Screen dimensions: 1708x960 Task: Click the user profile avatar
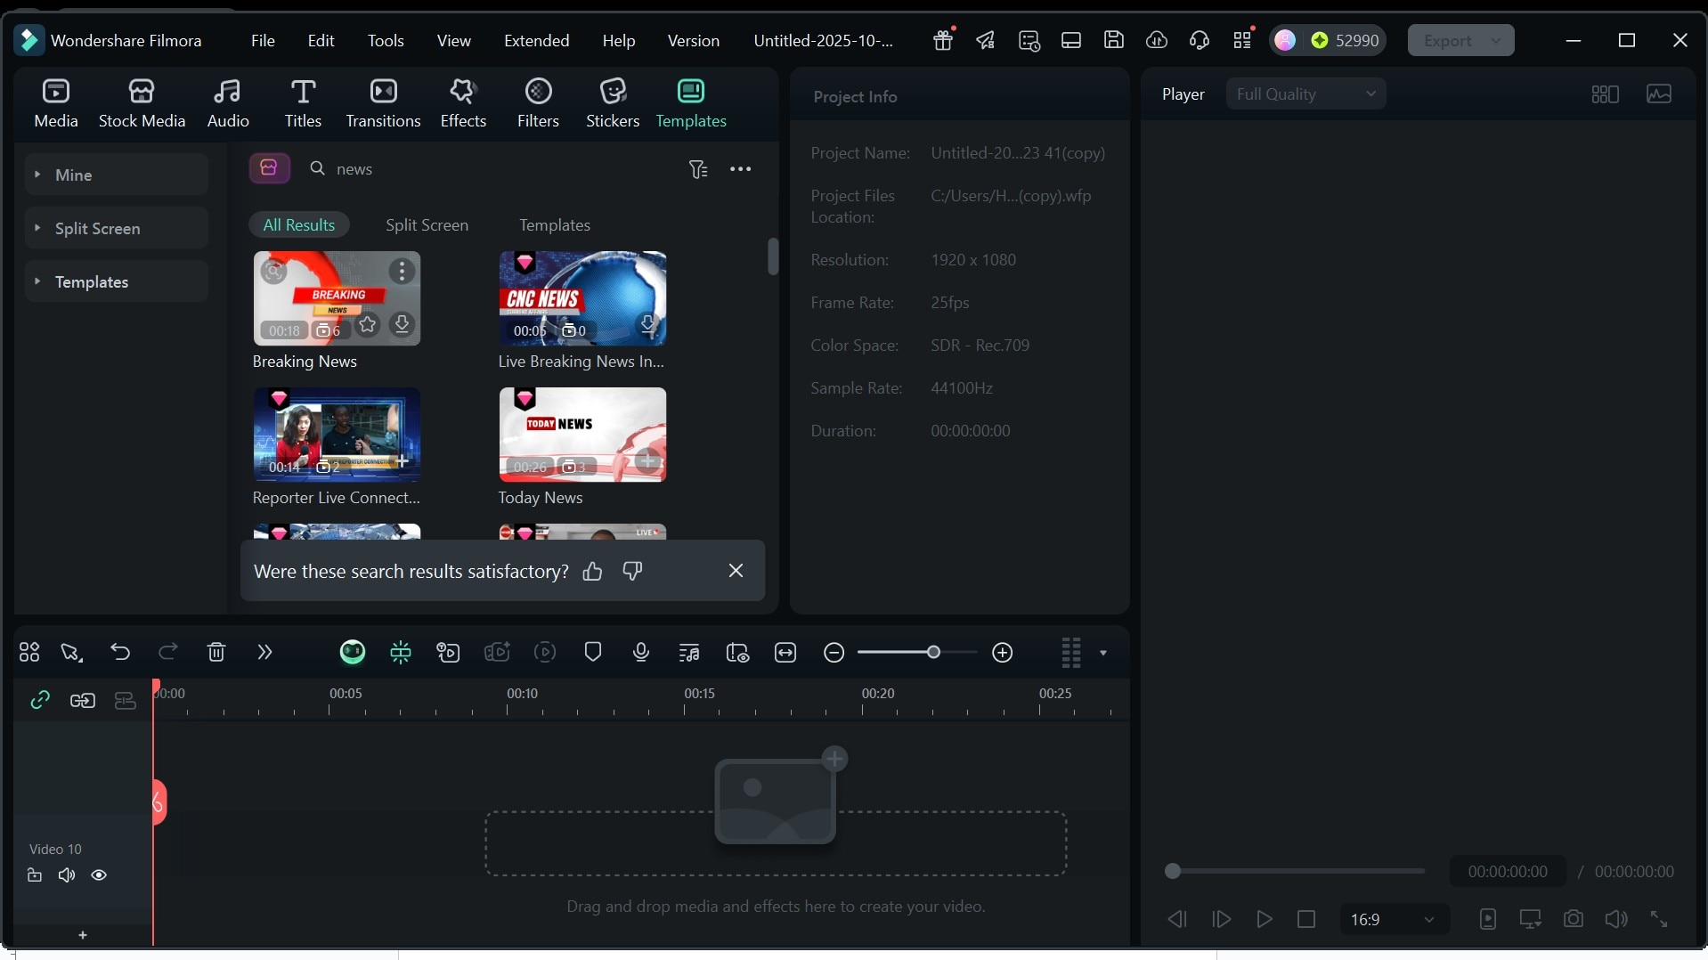(x=1285, y=40)
